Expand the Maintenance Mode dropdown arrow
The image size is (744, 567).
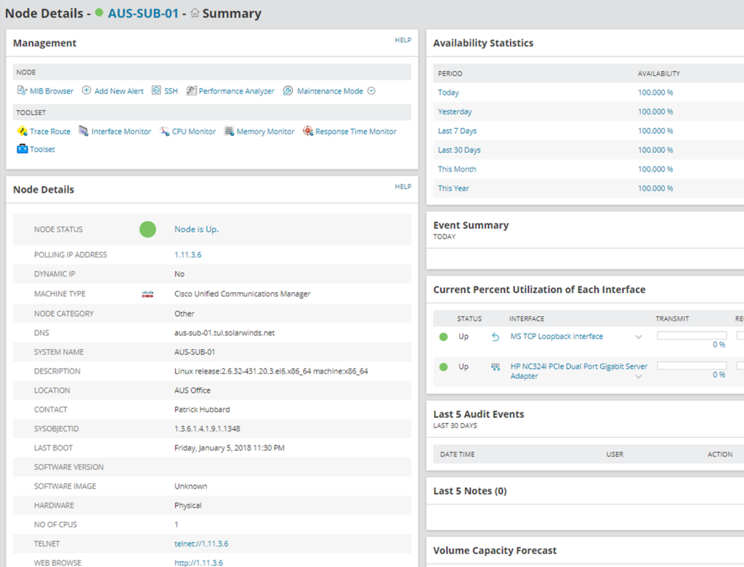click(371, 91)
